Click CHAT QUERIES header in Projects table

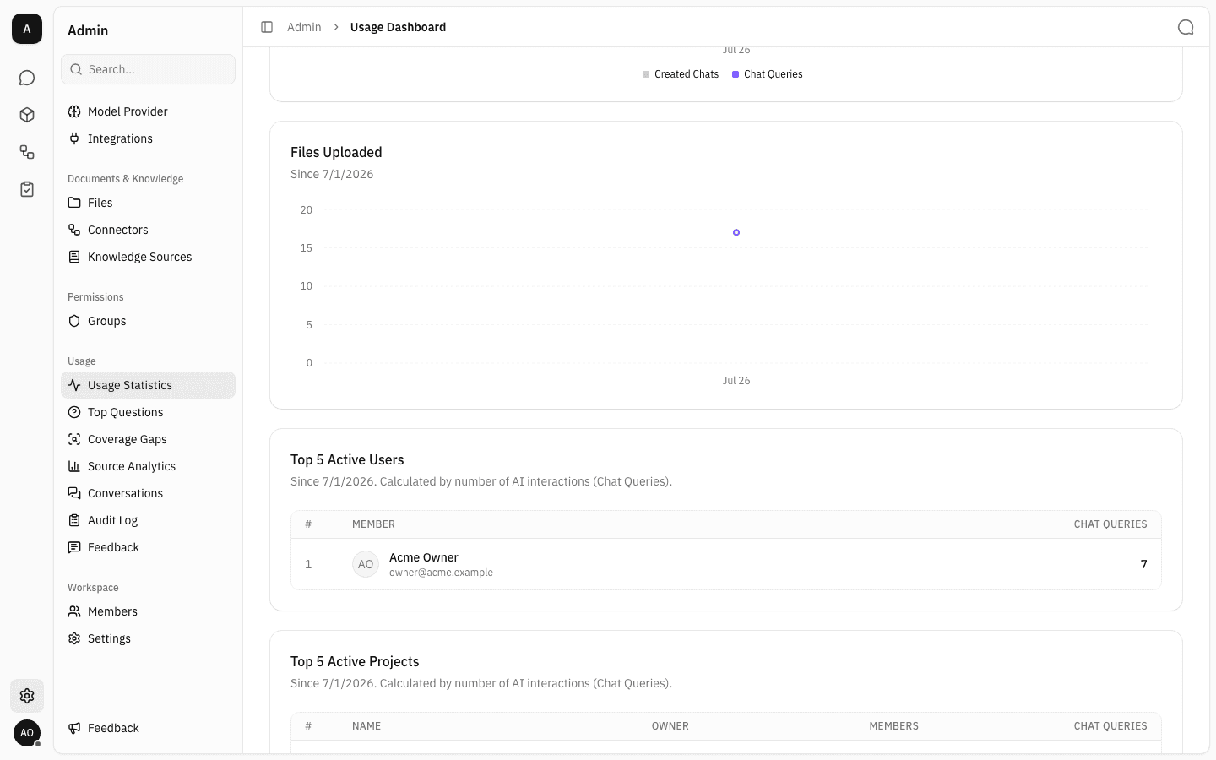click(x=1110, y=726)
